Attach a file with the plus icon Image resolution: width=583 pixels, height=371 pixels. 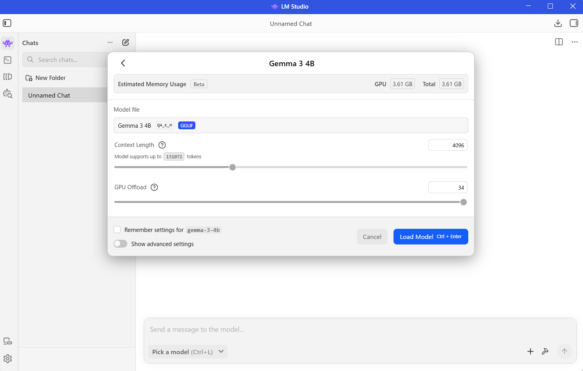[530, 351]
